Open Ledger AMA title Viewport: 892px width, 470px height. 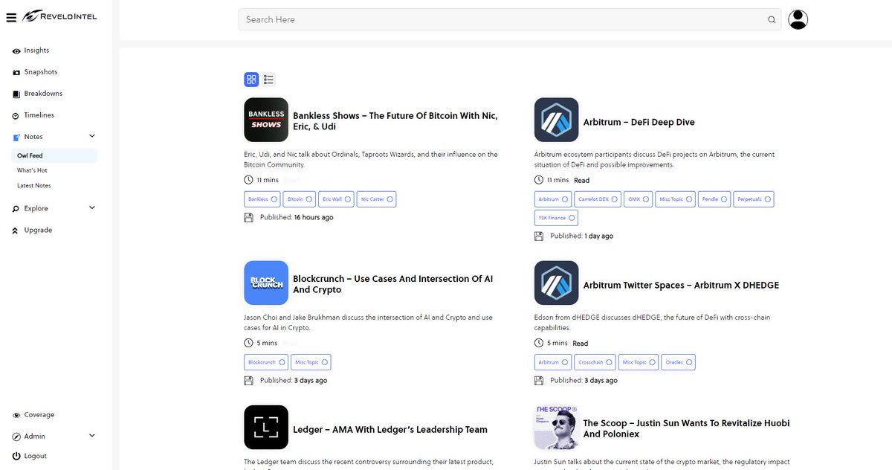coord(390,430)
